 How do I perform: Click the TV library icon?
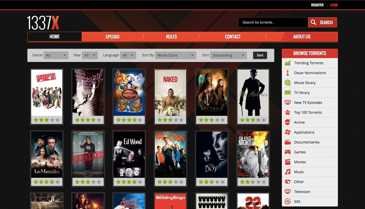(x=288, y=93)
